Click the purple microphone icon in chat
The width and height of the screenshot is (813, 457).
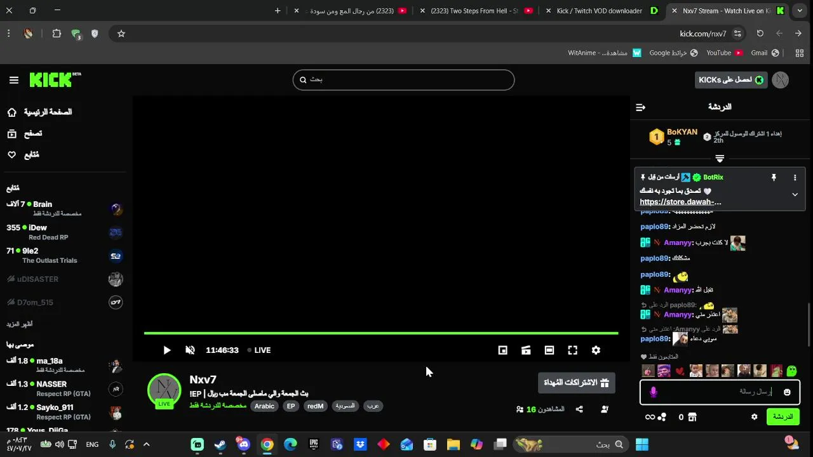tap(654, 392)
